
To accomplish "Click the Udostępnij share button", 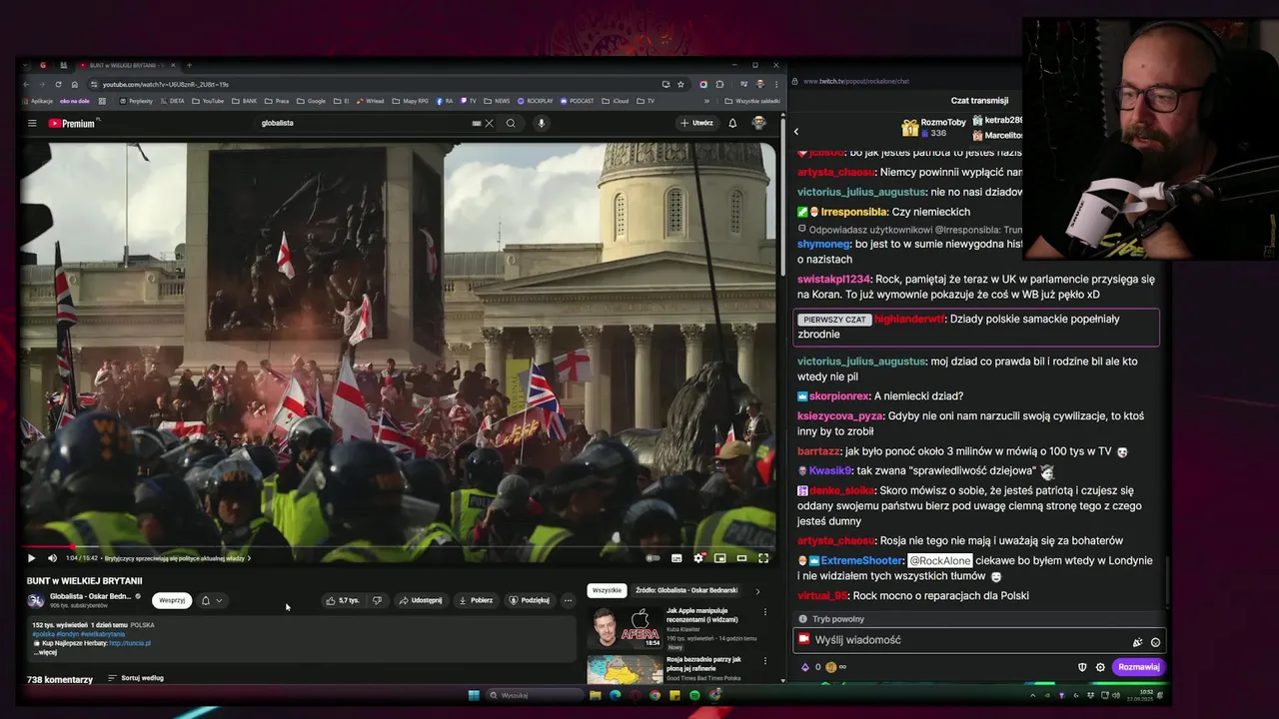I will point(421,600).
